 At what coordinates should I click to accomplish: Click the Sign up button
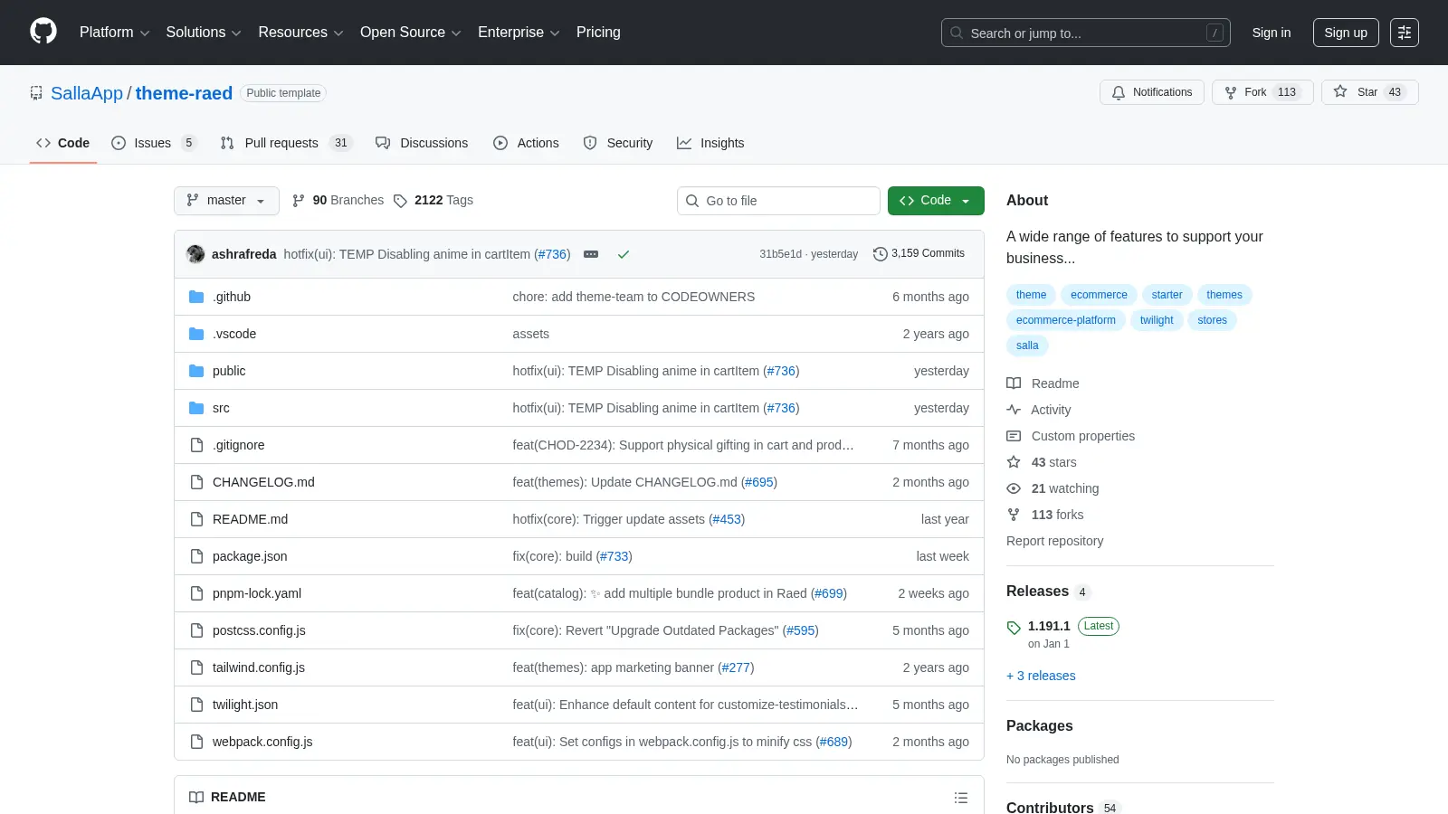[x=1346, y=33]
